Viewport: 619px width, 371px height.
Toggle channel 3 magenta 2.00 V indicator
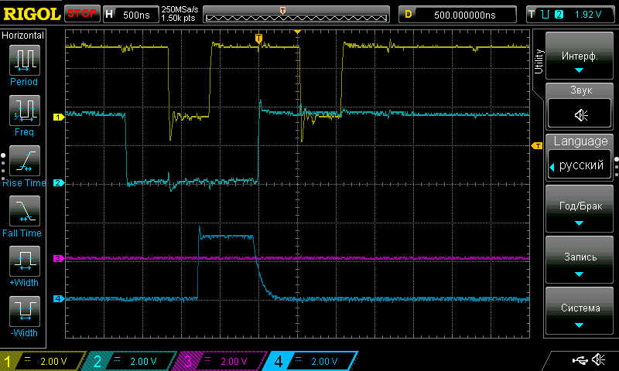click(x=222, y=361)
